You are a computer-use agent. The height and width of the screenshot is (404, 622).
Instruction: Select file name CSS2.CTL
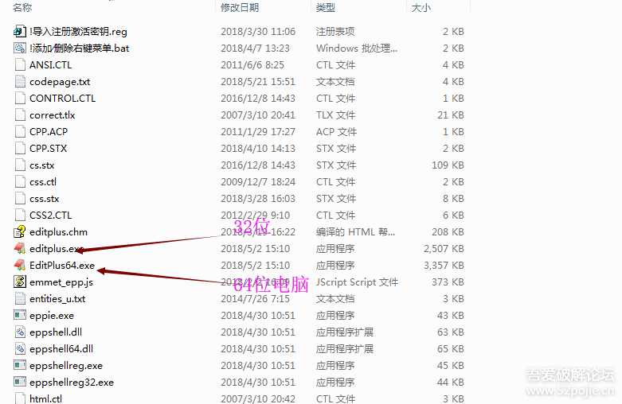point(50,215)
